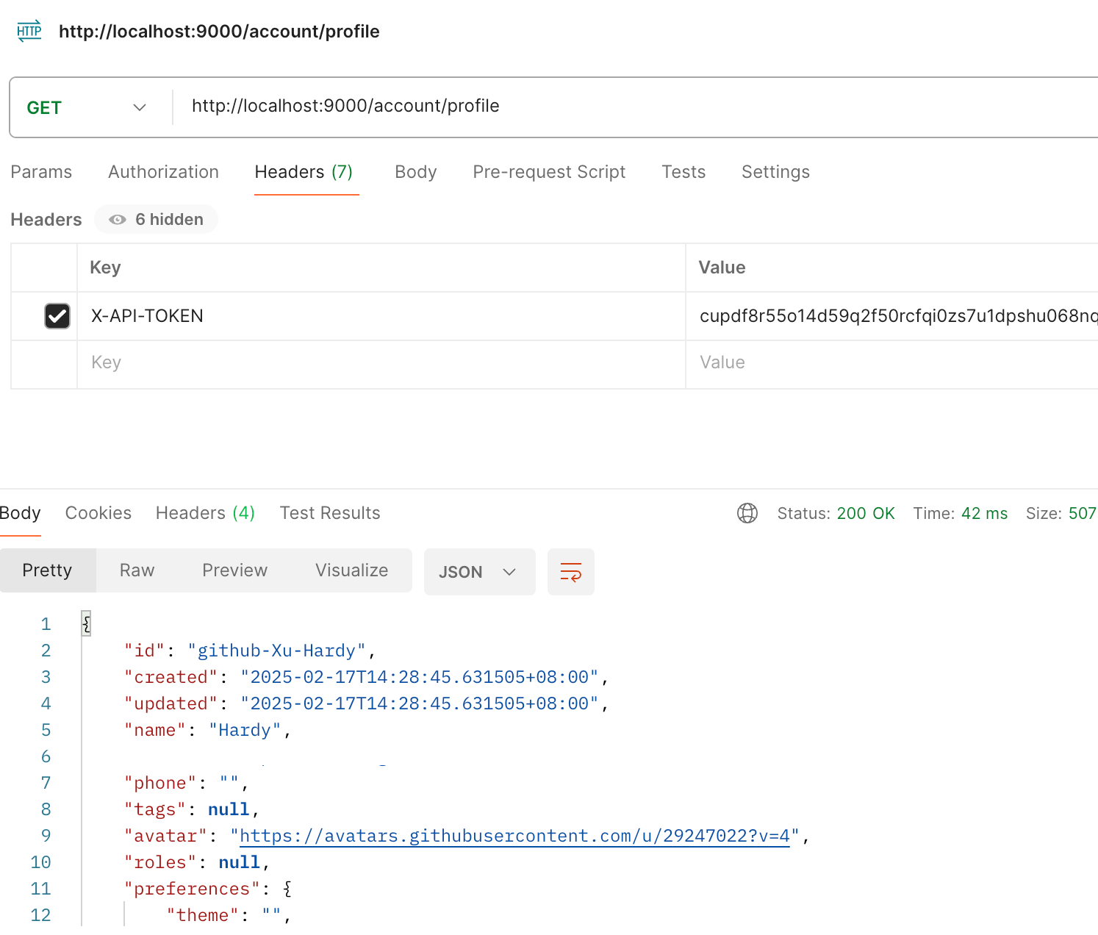
Task: Open the Params tab
Action: tap(41, 172)
